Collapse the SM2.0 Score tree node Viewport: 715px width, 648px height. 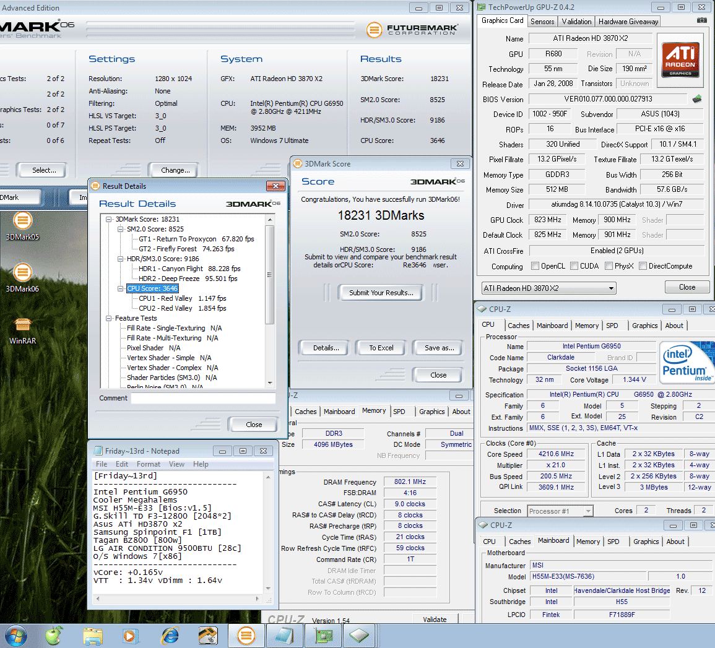[x=121, y=229]
